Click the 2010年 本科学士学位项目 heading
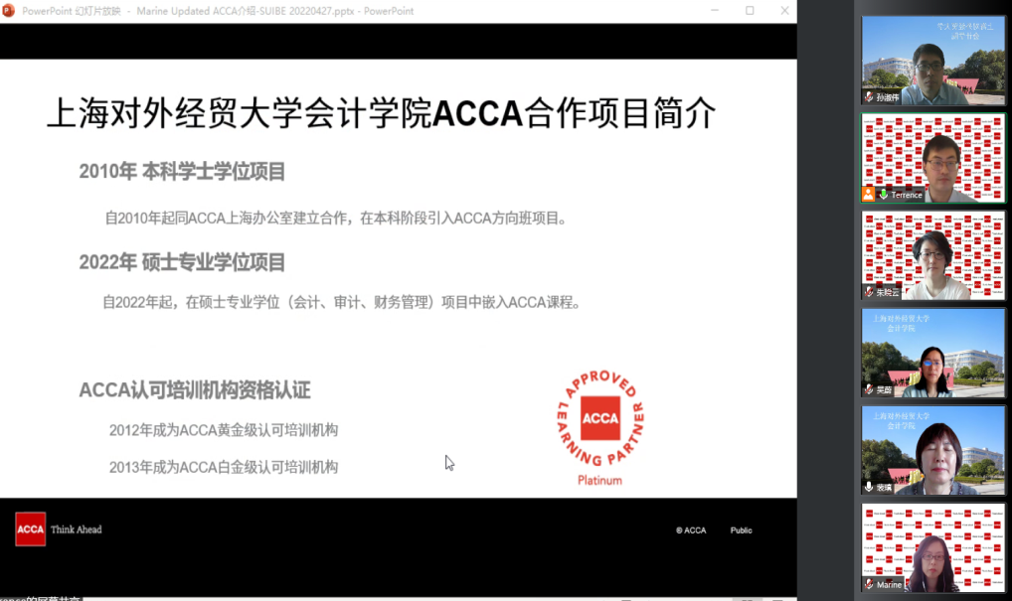Image resolution: width=1012 pixels, height=601 pixels. coord(182,172)
